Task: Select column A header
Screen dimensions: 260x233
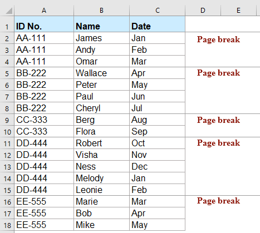Action: [44, 11]
